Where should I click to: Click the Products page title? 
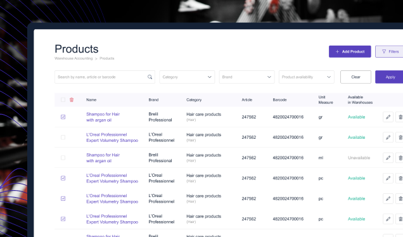(76, 49)
